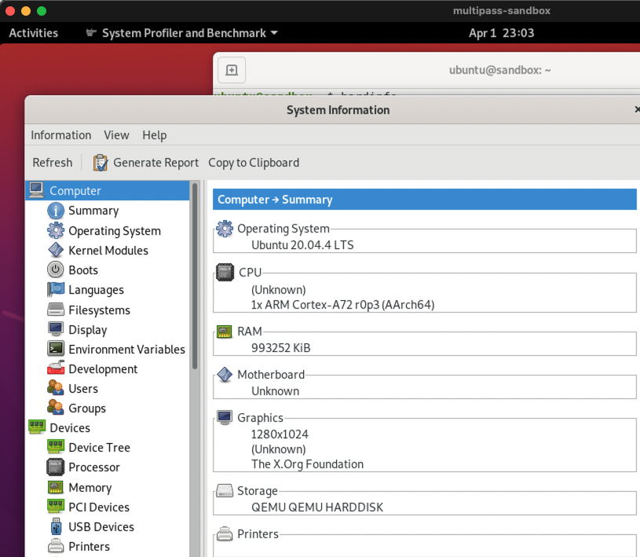The image size is (640, 557).
Task: Click '1280x1024' graphics resolution text
Action: (x=280, y=434)
